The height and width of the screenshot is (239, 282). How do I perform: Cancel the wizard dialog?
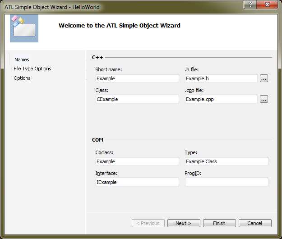point(255,223)
